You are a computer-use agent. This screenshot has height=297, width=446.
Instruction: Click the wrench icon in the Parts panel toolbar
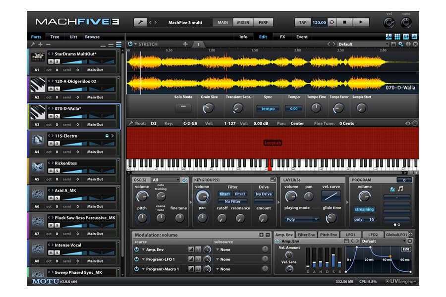(33, 44)
